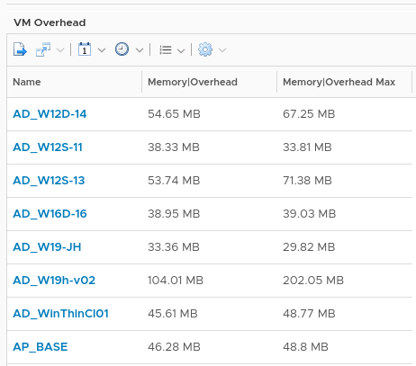Screen dimensions: 416x366
Task: Open the AP_BASE VM link
Action: click(41, 347)
